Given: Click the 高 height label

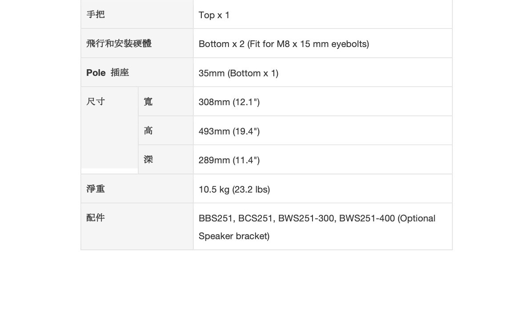Looking at the screenshot, I should (148, 130).
